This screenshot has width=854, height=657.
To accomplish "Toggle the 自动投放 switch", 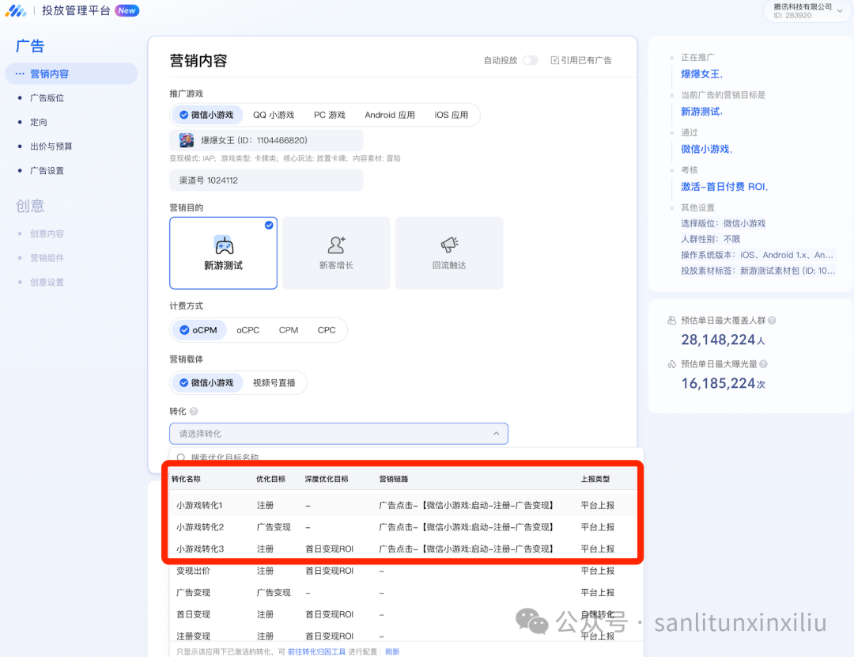I will coord(530,60).
